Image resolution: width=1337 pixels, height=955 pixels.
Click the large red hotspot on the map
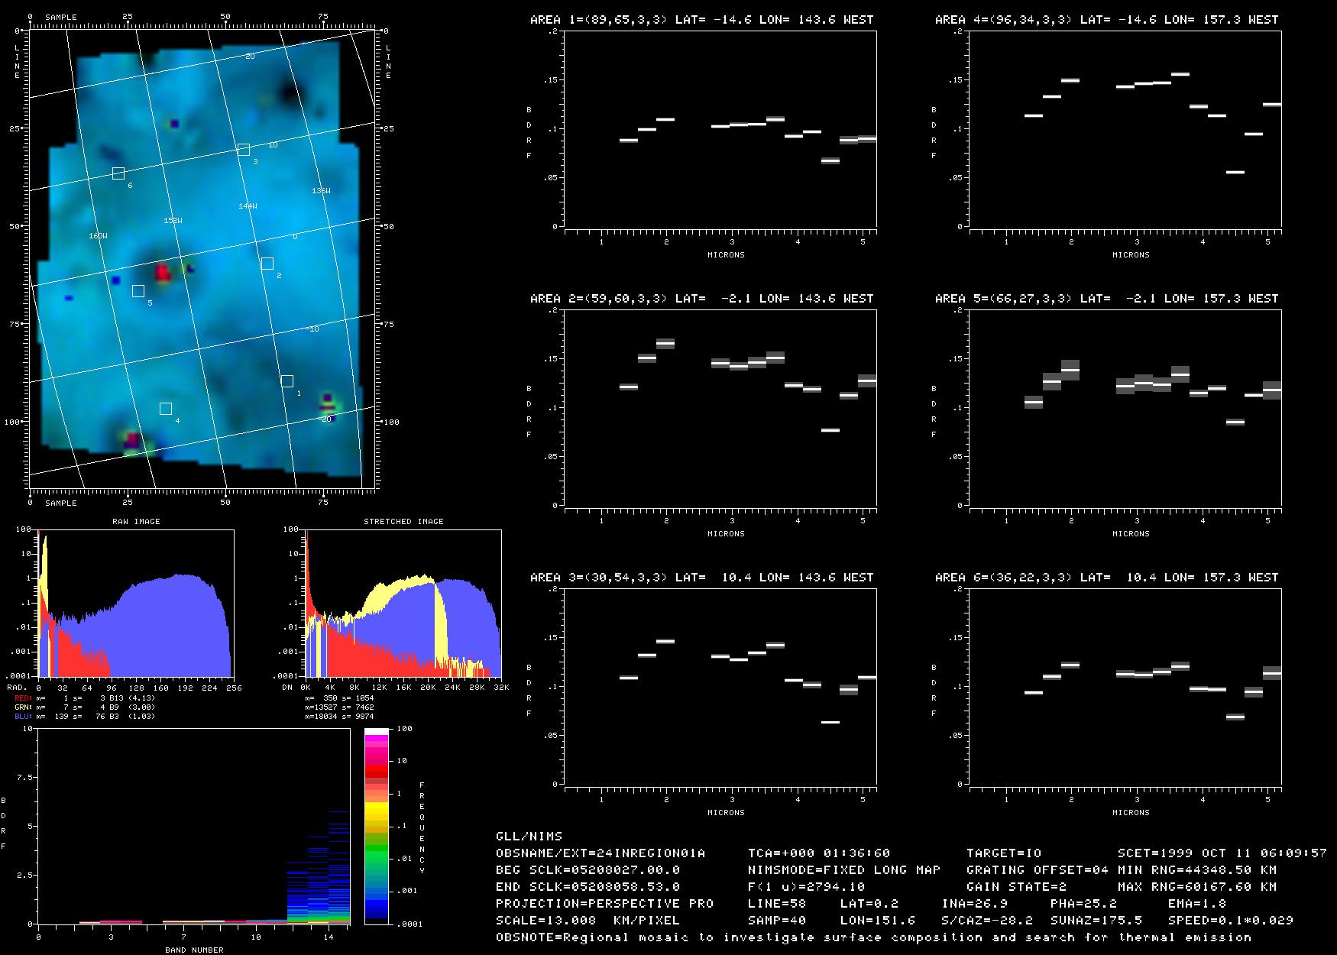point(163,272)
